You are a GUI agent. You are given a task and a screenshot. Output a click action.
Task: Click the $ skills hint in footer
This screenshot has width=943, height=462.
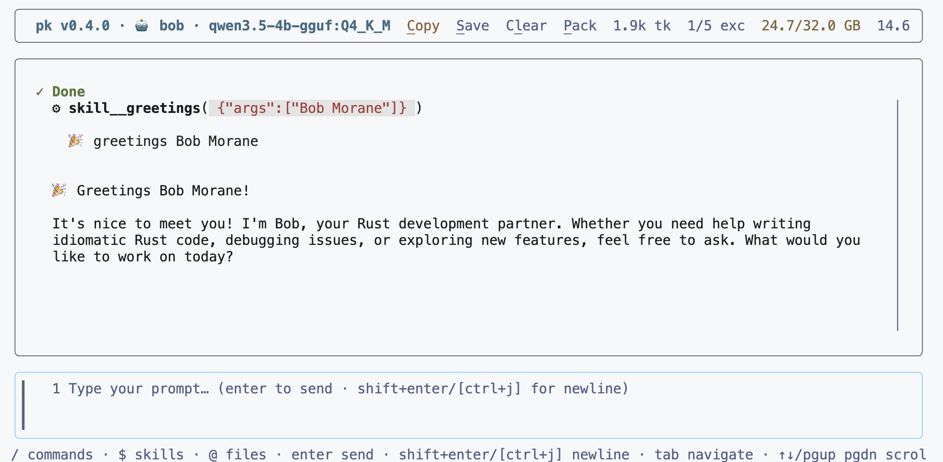pyautogui.click(x=151, y=455)
